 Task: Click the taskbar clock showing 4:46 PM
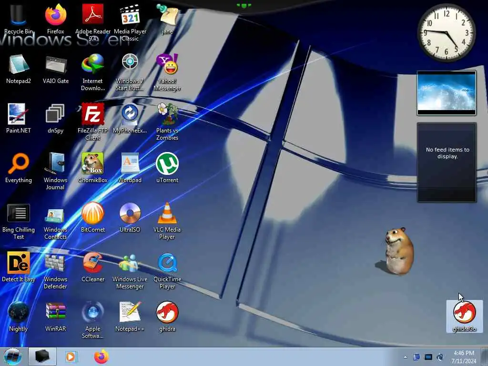coord(464,357)
